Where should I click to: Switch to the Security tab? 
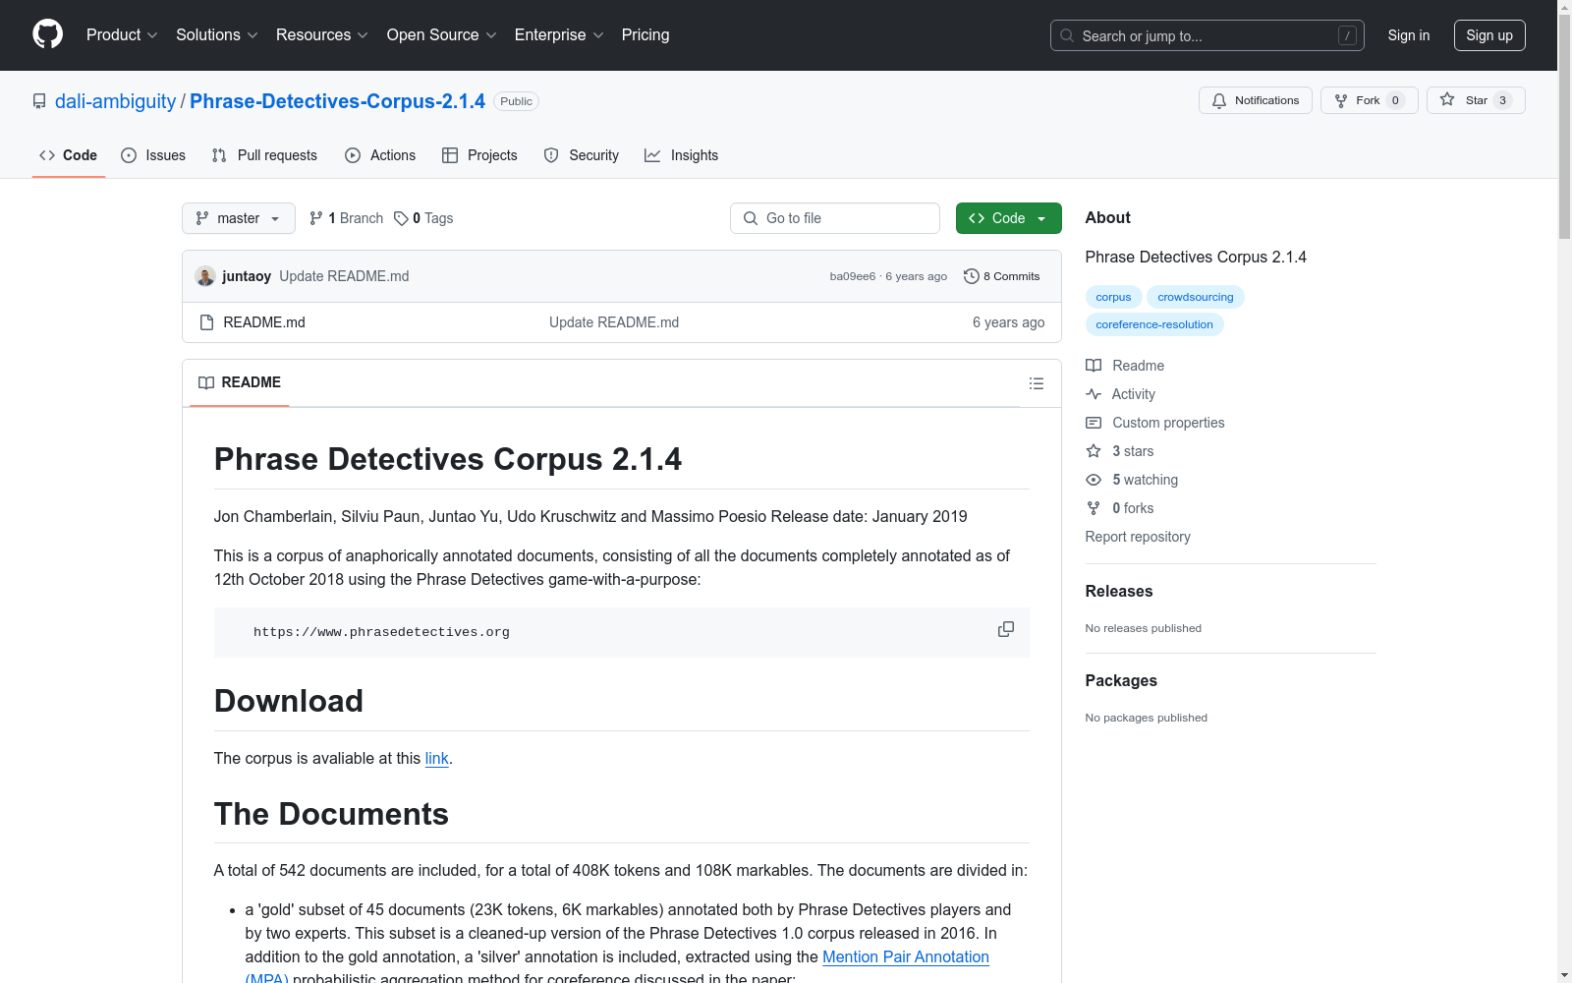582,155
